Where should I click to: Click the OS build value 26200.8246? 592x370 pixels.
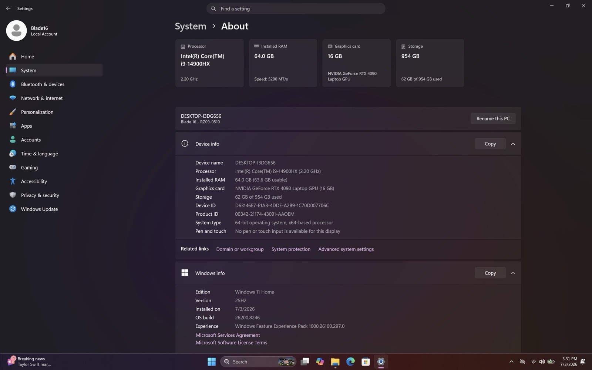pos(247,317)
